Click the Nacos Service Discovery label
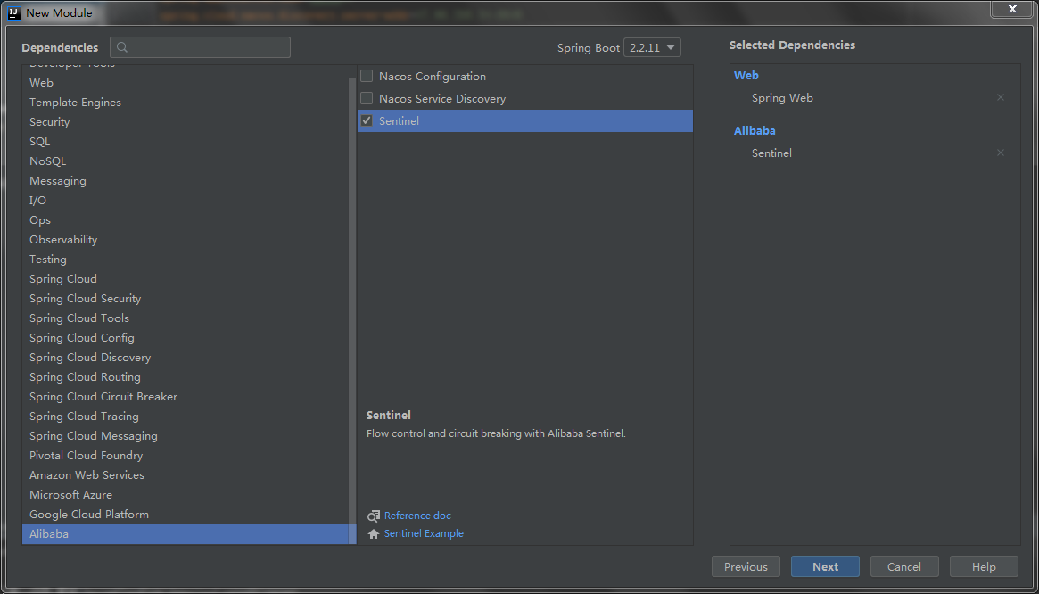This screenshot has width=1039, height=594. [442, 99]
